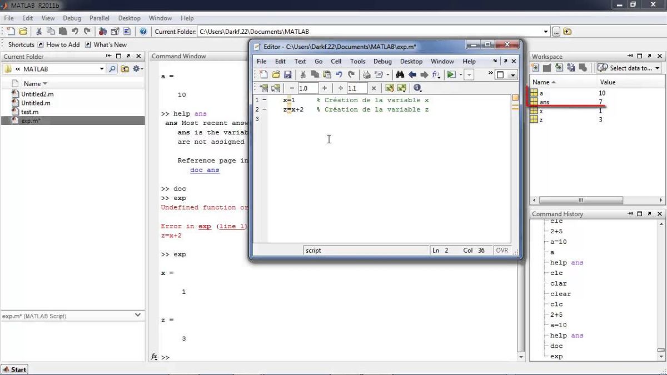
Task: Click the Open file icon in main MATLAB toolbar
Action: tap(23, 32)
